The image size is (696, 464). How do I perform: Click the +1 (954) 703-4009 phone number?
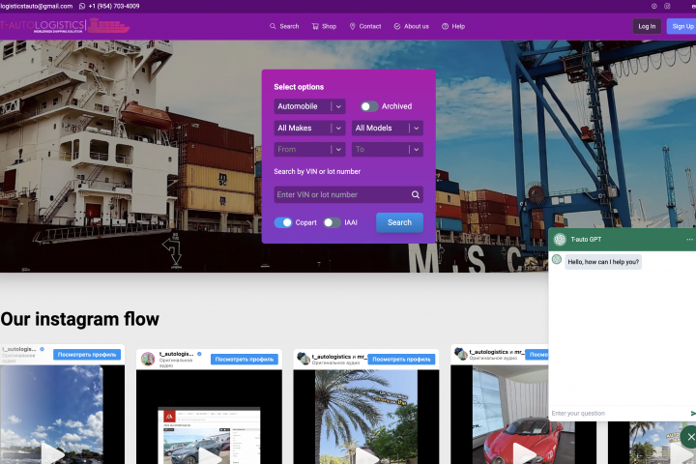[114, 6]
